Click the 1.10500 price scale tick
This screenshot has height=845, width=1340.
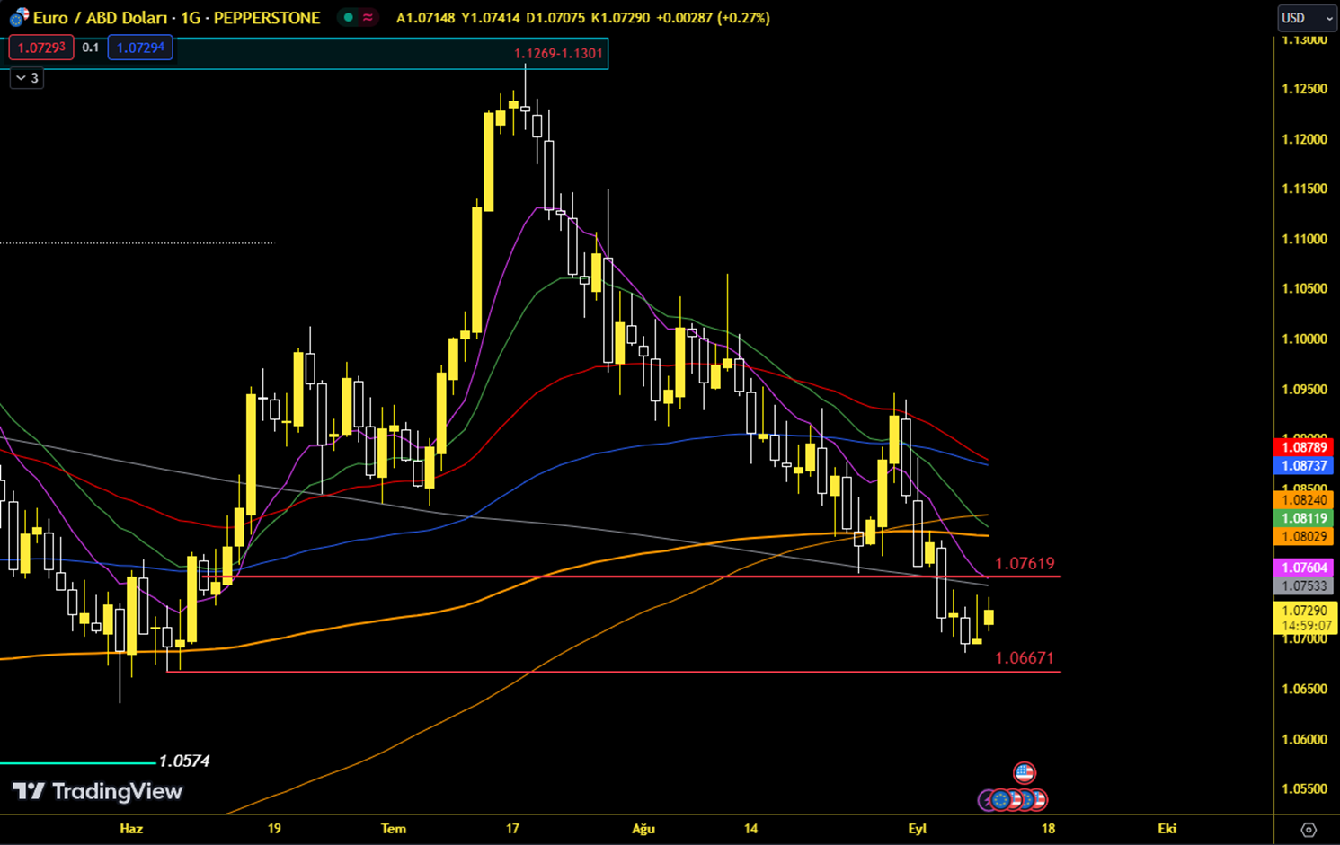click(1305, 288)
